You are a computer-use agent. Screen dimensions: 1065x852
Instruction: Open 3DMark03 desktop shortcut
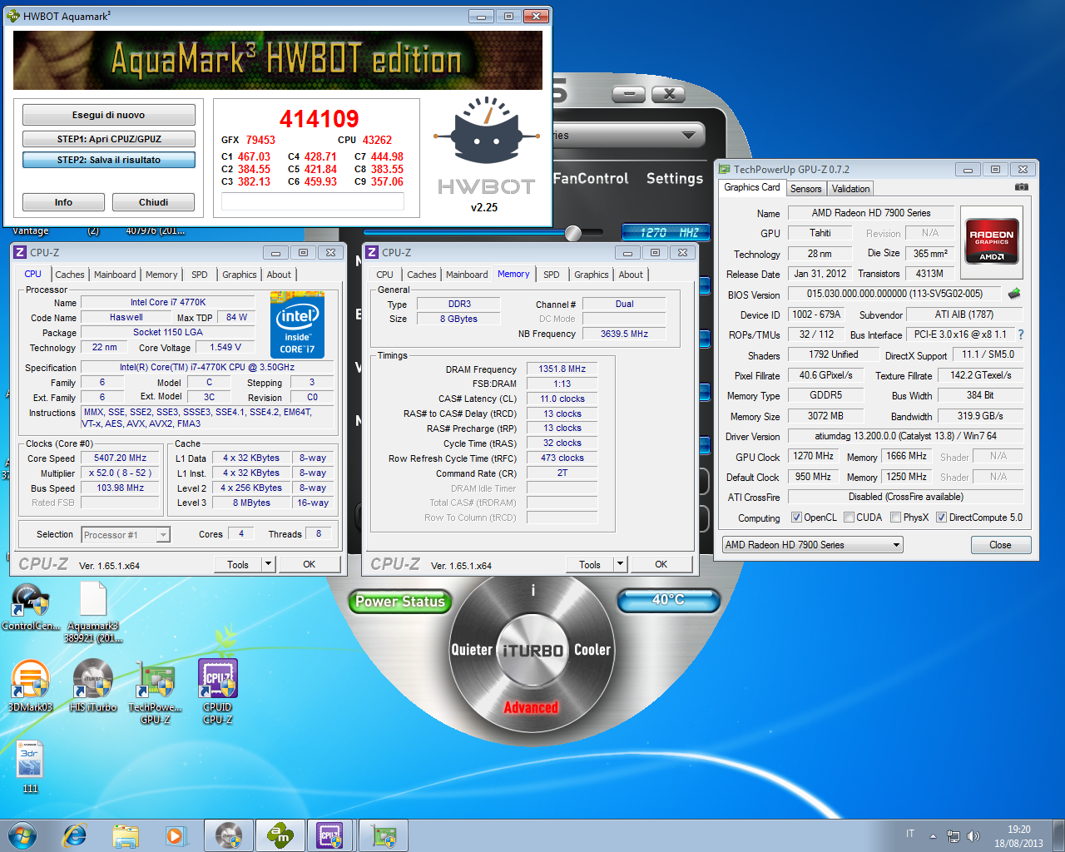click(x=30, y=685)
